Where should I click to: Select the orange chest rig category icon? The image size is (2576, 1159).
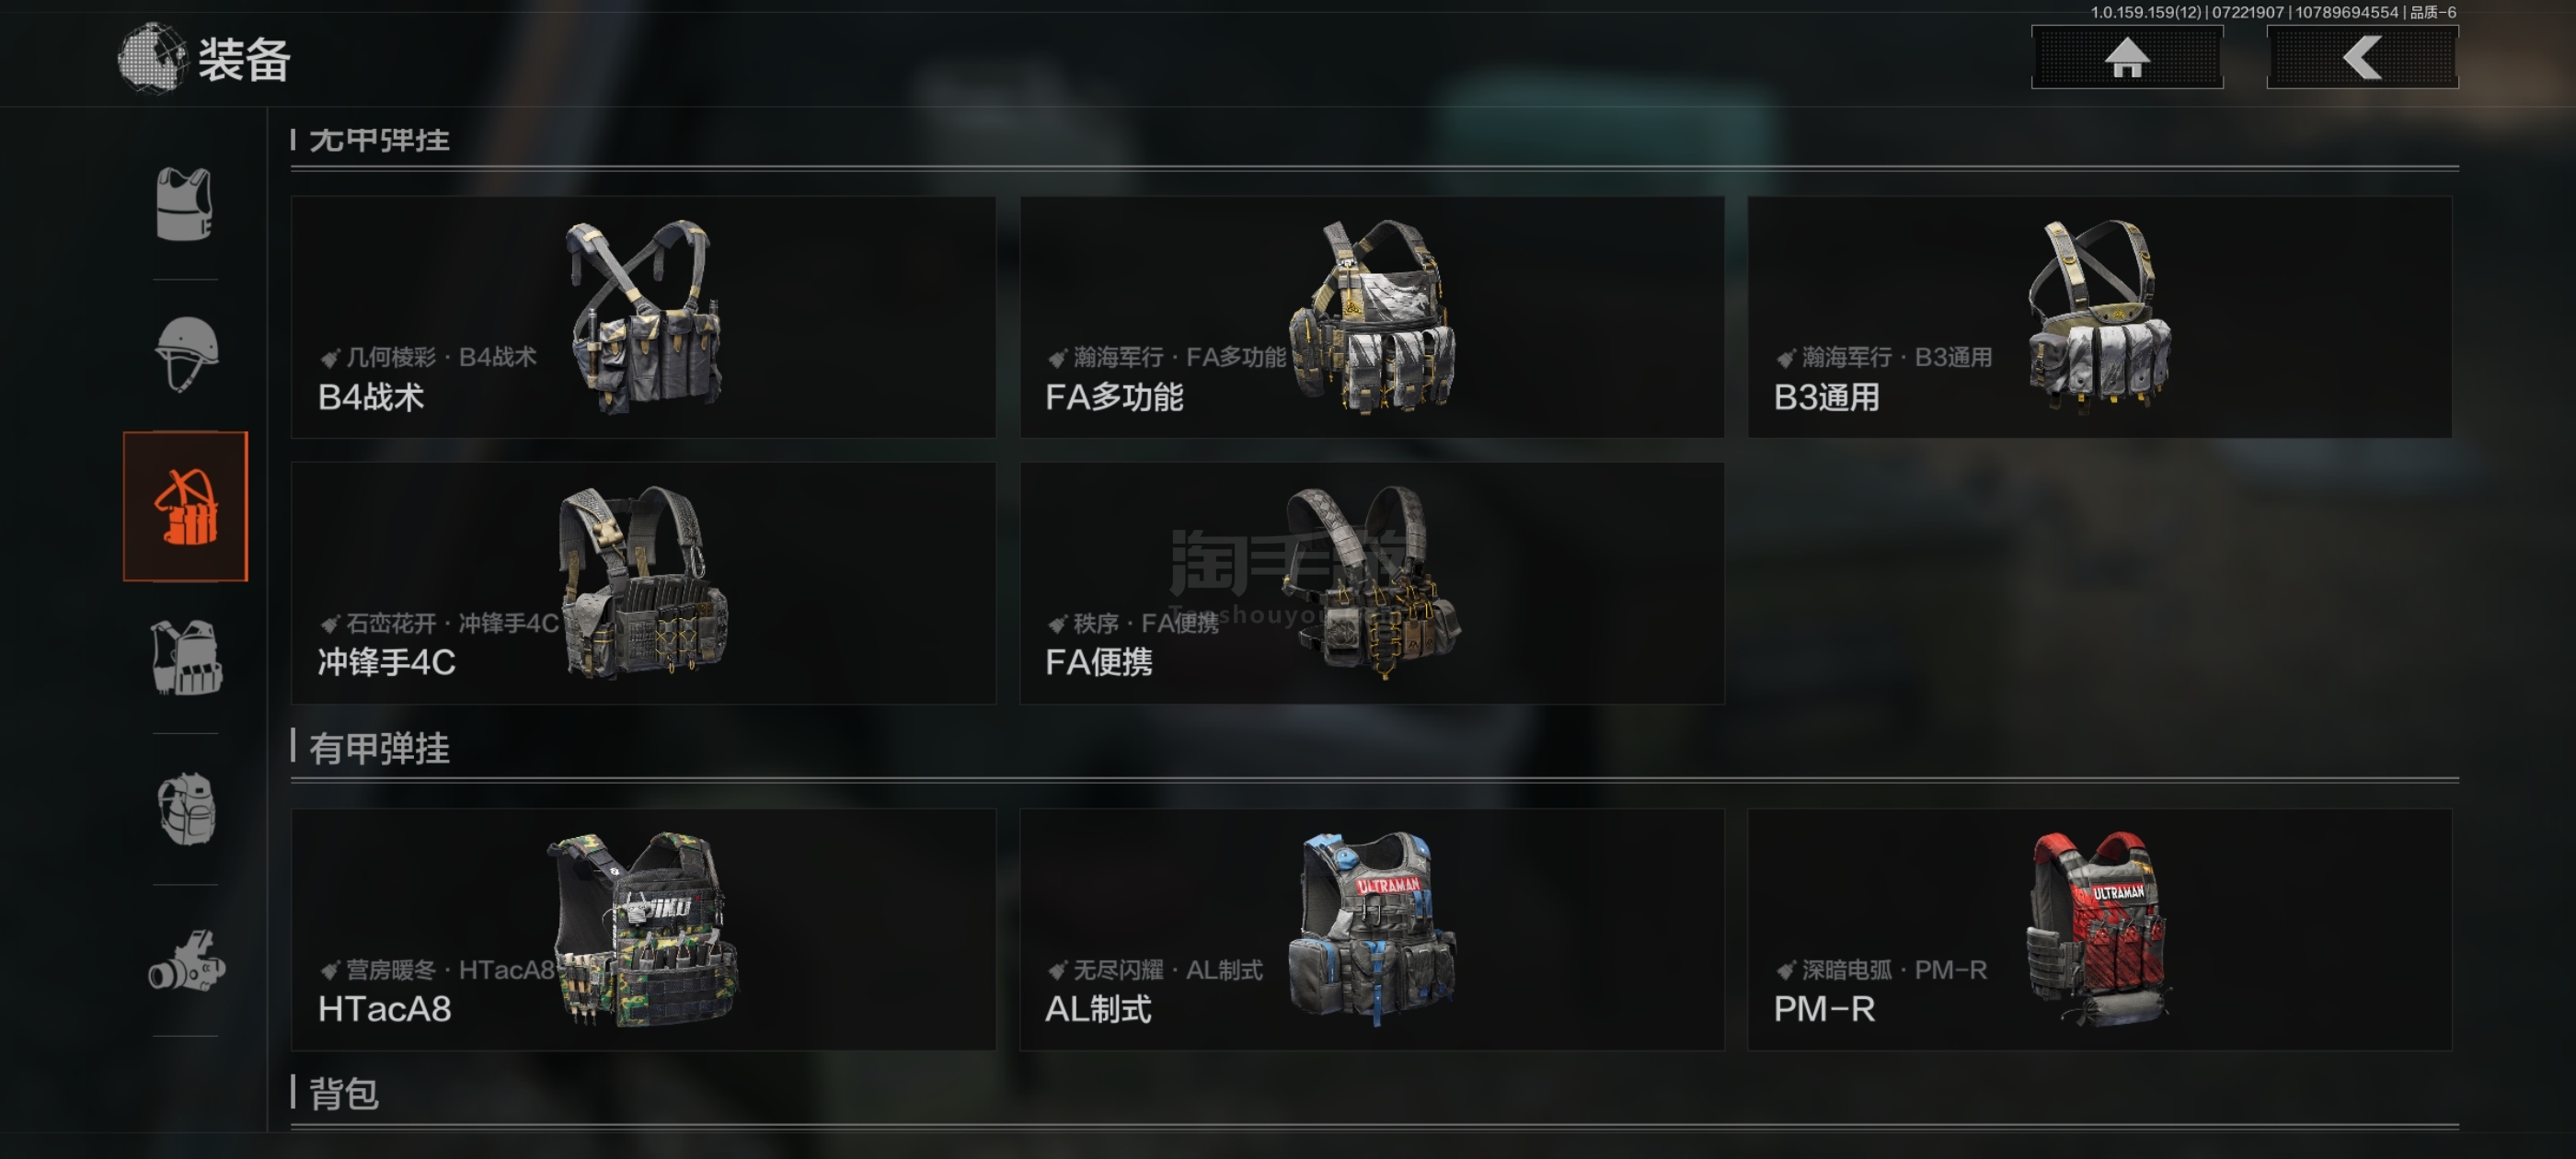click(185, 506)
